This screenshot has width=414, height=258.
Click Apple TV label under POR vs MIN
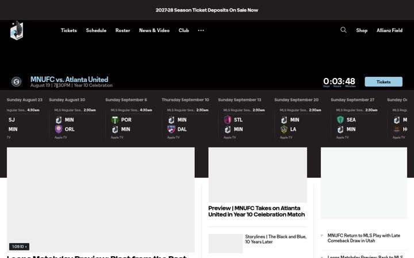[117, 138]
